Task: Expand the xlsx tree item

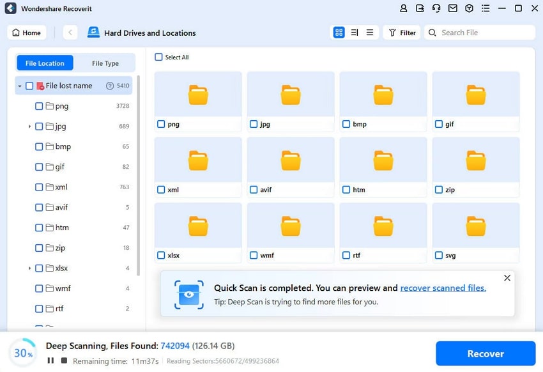Action: point(28,268)
